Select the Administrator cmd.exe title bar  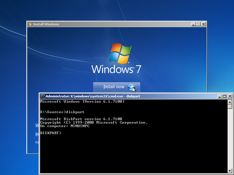click(129, 96)
